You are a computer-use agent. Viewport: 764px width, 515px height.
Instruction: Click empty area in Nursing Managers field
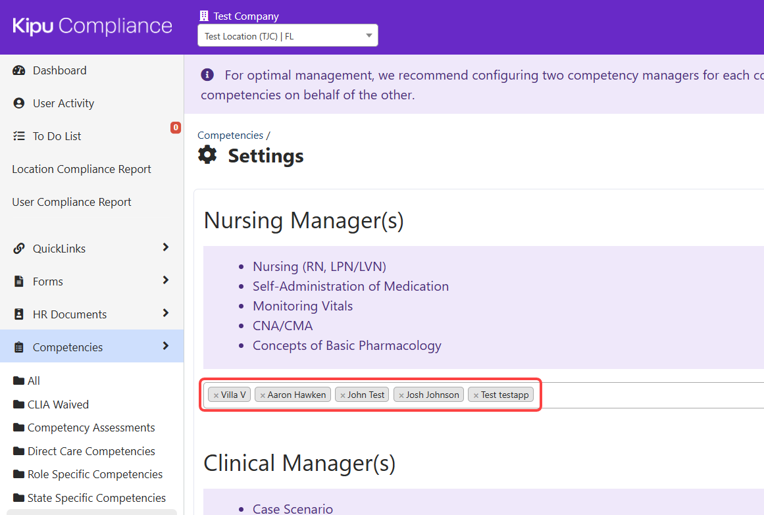[x=645, y=395]
